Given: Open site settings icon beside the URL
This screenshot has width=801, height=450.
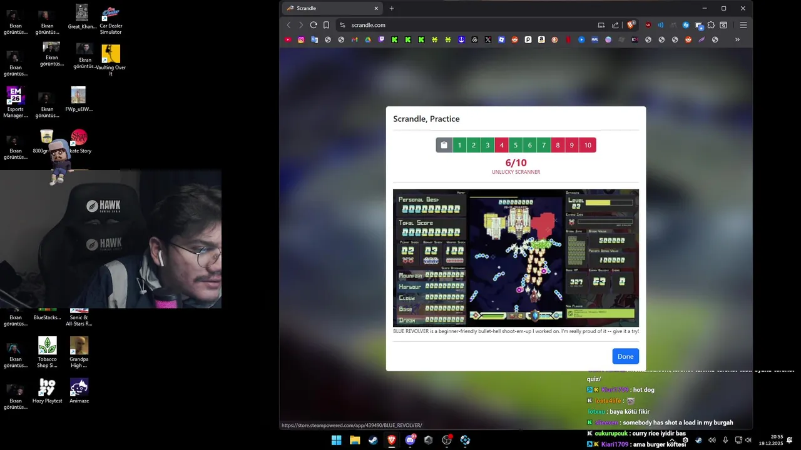Looking at the screenshot, I should point(342,25).
